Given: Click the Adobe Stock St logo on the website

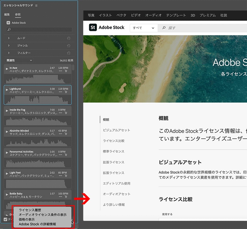Looking at the screenshot, I should coord(93,27).
